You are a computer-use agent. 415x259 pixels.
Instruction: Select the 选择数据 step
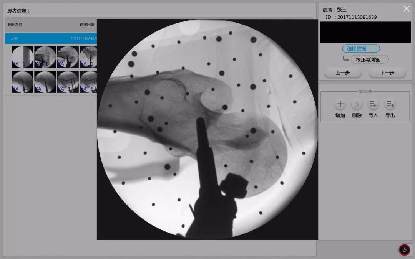pos(361,49)
